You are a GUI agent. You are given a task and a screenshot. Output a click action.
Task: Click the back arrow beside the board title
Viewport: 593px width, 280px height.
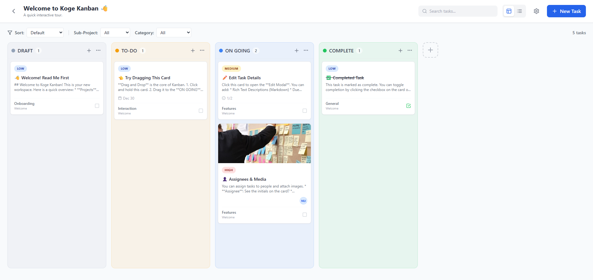point(14,11)
